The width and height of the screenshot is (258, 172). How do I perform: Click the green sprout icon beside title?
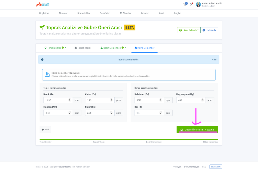[x=42, y=27]
